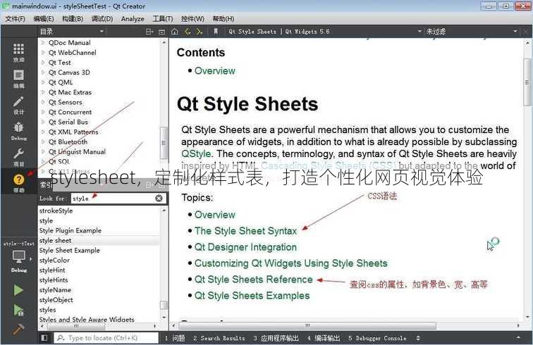
Task: Open the 帮助(H) menu
Action: point(223,19)
